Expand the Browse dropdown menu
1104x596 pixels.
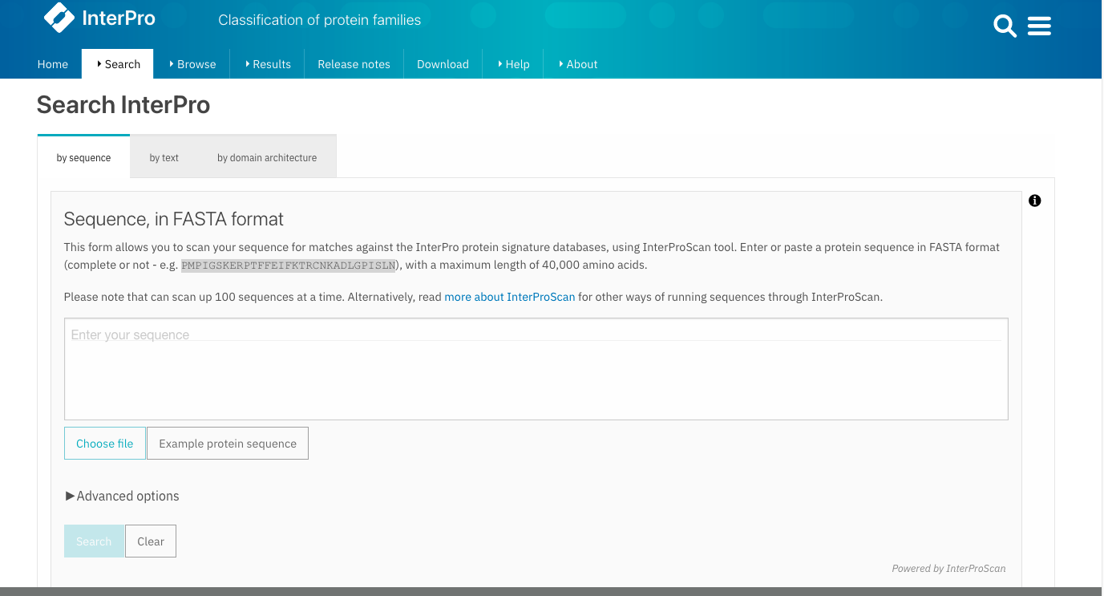coord(192,64)
